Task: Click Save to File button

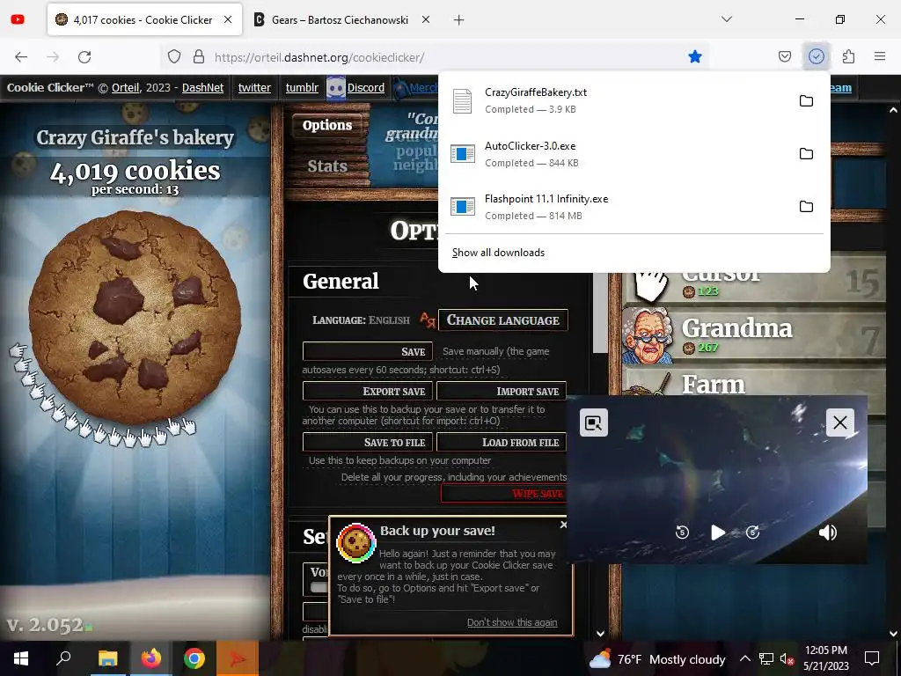Action: click(x=367, y=442)
